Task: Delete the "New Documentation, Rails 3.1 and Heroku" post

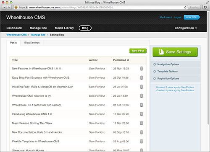Action: coord(142,132)
